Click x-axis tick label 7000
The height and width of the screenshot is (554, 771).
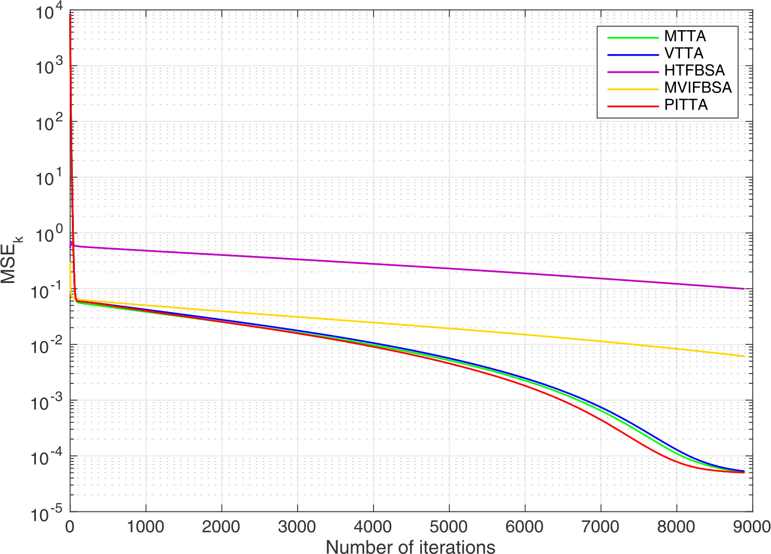tap(600, 526)
